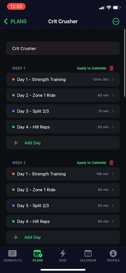
Task: Open the Ride lightning bolt tab
Action: [63, 253]
